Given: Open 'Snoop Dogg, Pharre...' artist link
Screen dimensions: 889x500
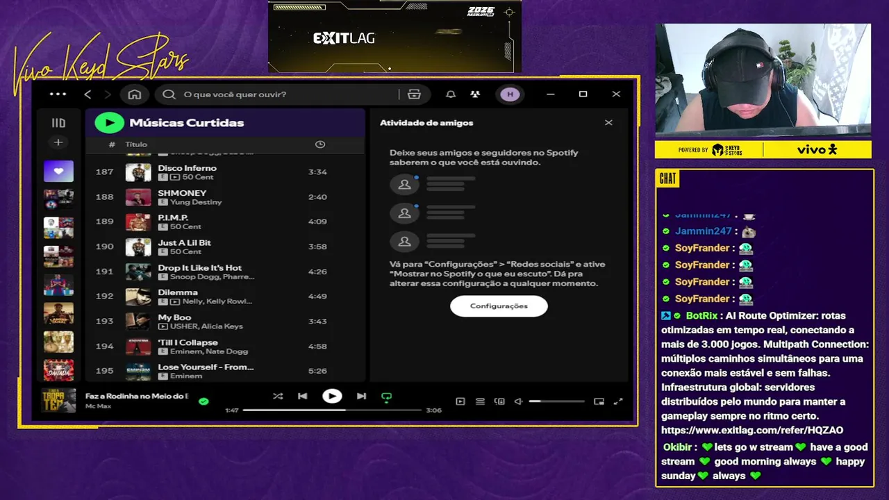Looking at the screenshot, I should [212, 276].
